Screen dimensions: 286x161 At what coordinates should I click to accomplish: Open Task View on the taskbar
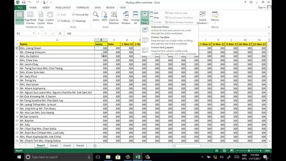98,157
